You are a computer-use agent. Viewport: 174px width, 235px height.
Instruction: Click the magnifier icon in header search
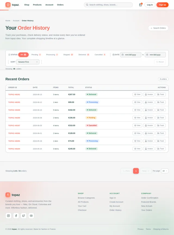tap(87, 5)
